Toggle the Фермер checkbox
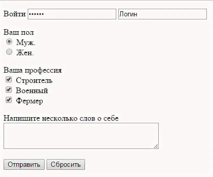Image resolution: width=213 pixels, height=177 pixels. 9,100
